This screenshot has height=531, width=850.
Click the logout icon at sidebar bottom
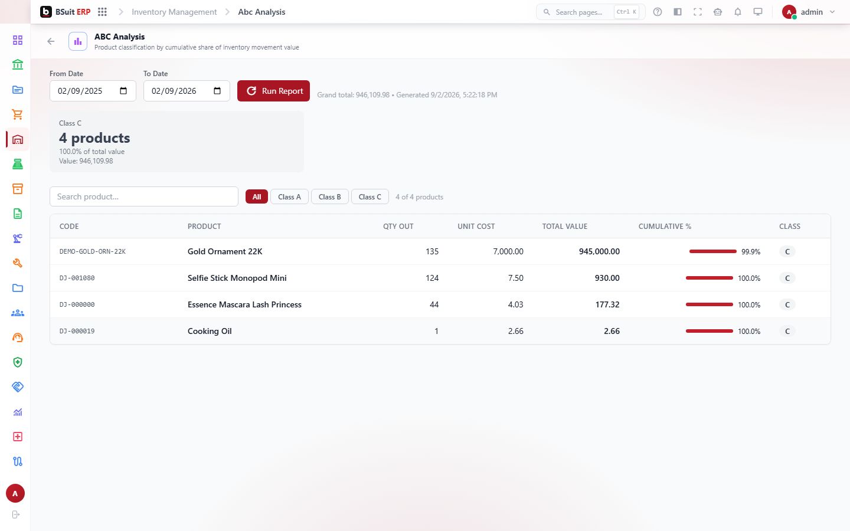16,514
